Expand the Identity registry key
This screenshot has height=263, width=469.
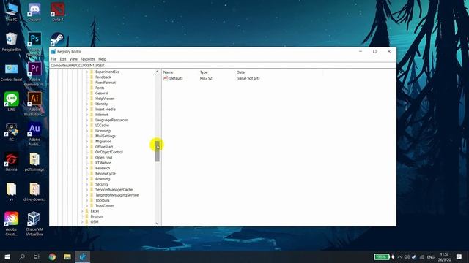pyautogui.click(x=87, y=104)
